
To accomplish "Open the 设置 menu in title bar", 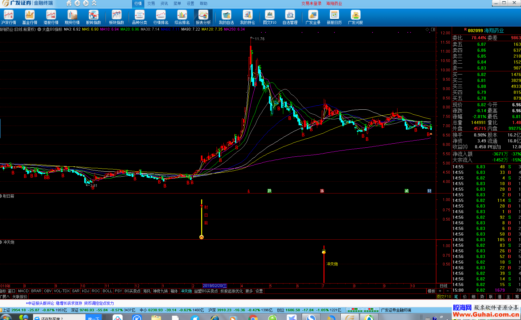I will (190, 3).
